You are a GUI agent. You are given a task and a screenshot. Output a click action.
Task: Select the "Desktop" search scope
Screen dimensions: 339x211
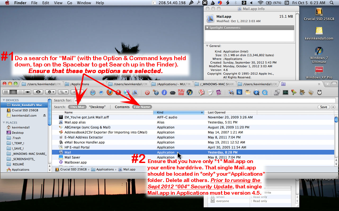[97, 107]
